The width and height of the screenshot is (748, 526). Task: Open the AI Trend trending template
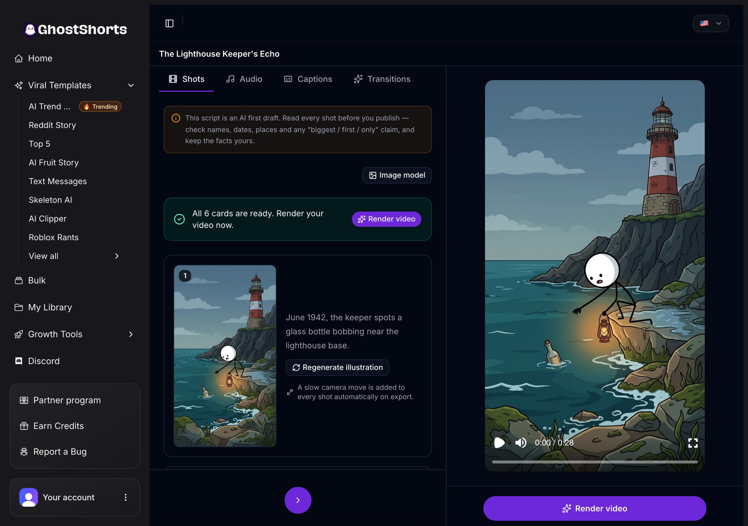(75, 107)
